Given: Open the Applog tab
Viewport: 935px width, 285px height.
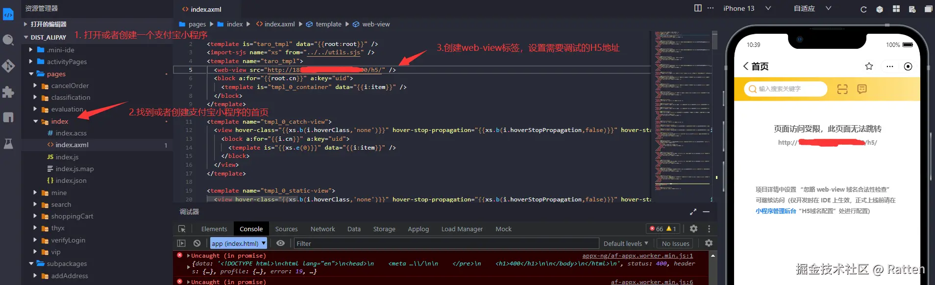Looking at the screenshot, I should click(x=418, y=229).
